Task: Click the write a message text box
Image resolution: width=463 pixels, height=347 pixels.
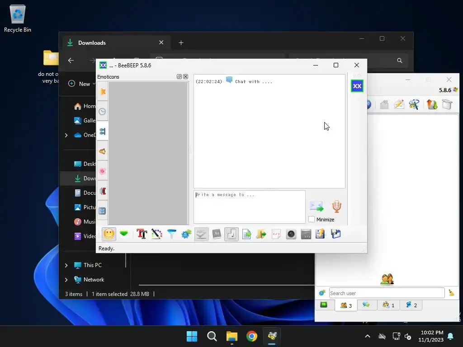Action: tap(250, 207)
